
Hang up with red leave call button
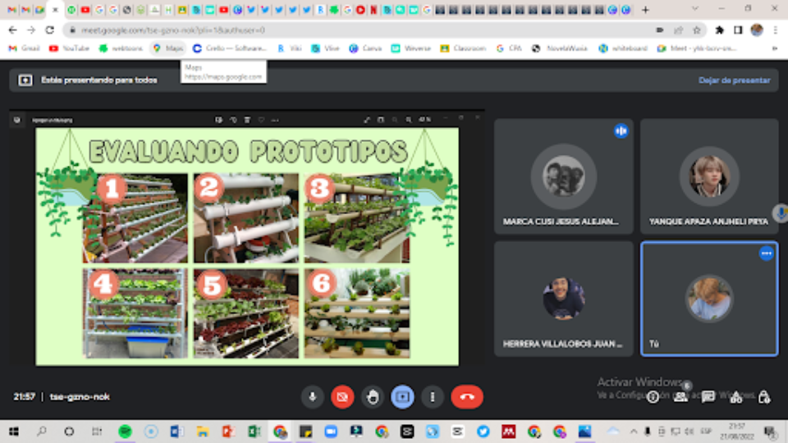tap(466, 397)
